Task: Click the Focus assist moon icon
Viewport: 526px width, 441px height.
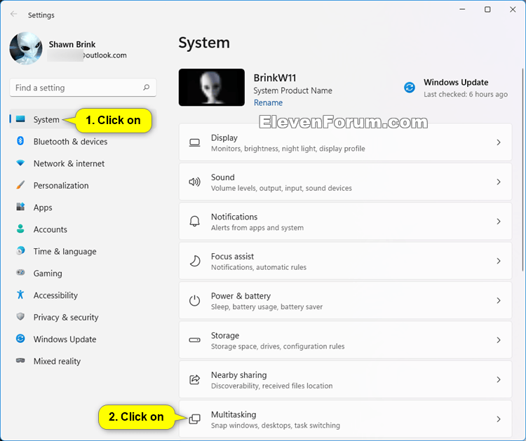Action: click(194, 262)
